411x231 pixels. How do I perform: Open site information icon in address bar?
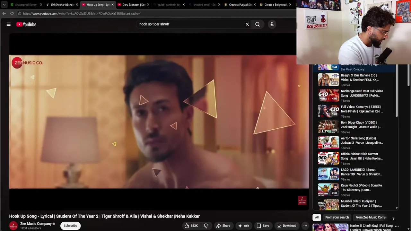[x=20, y=13]
